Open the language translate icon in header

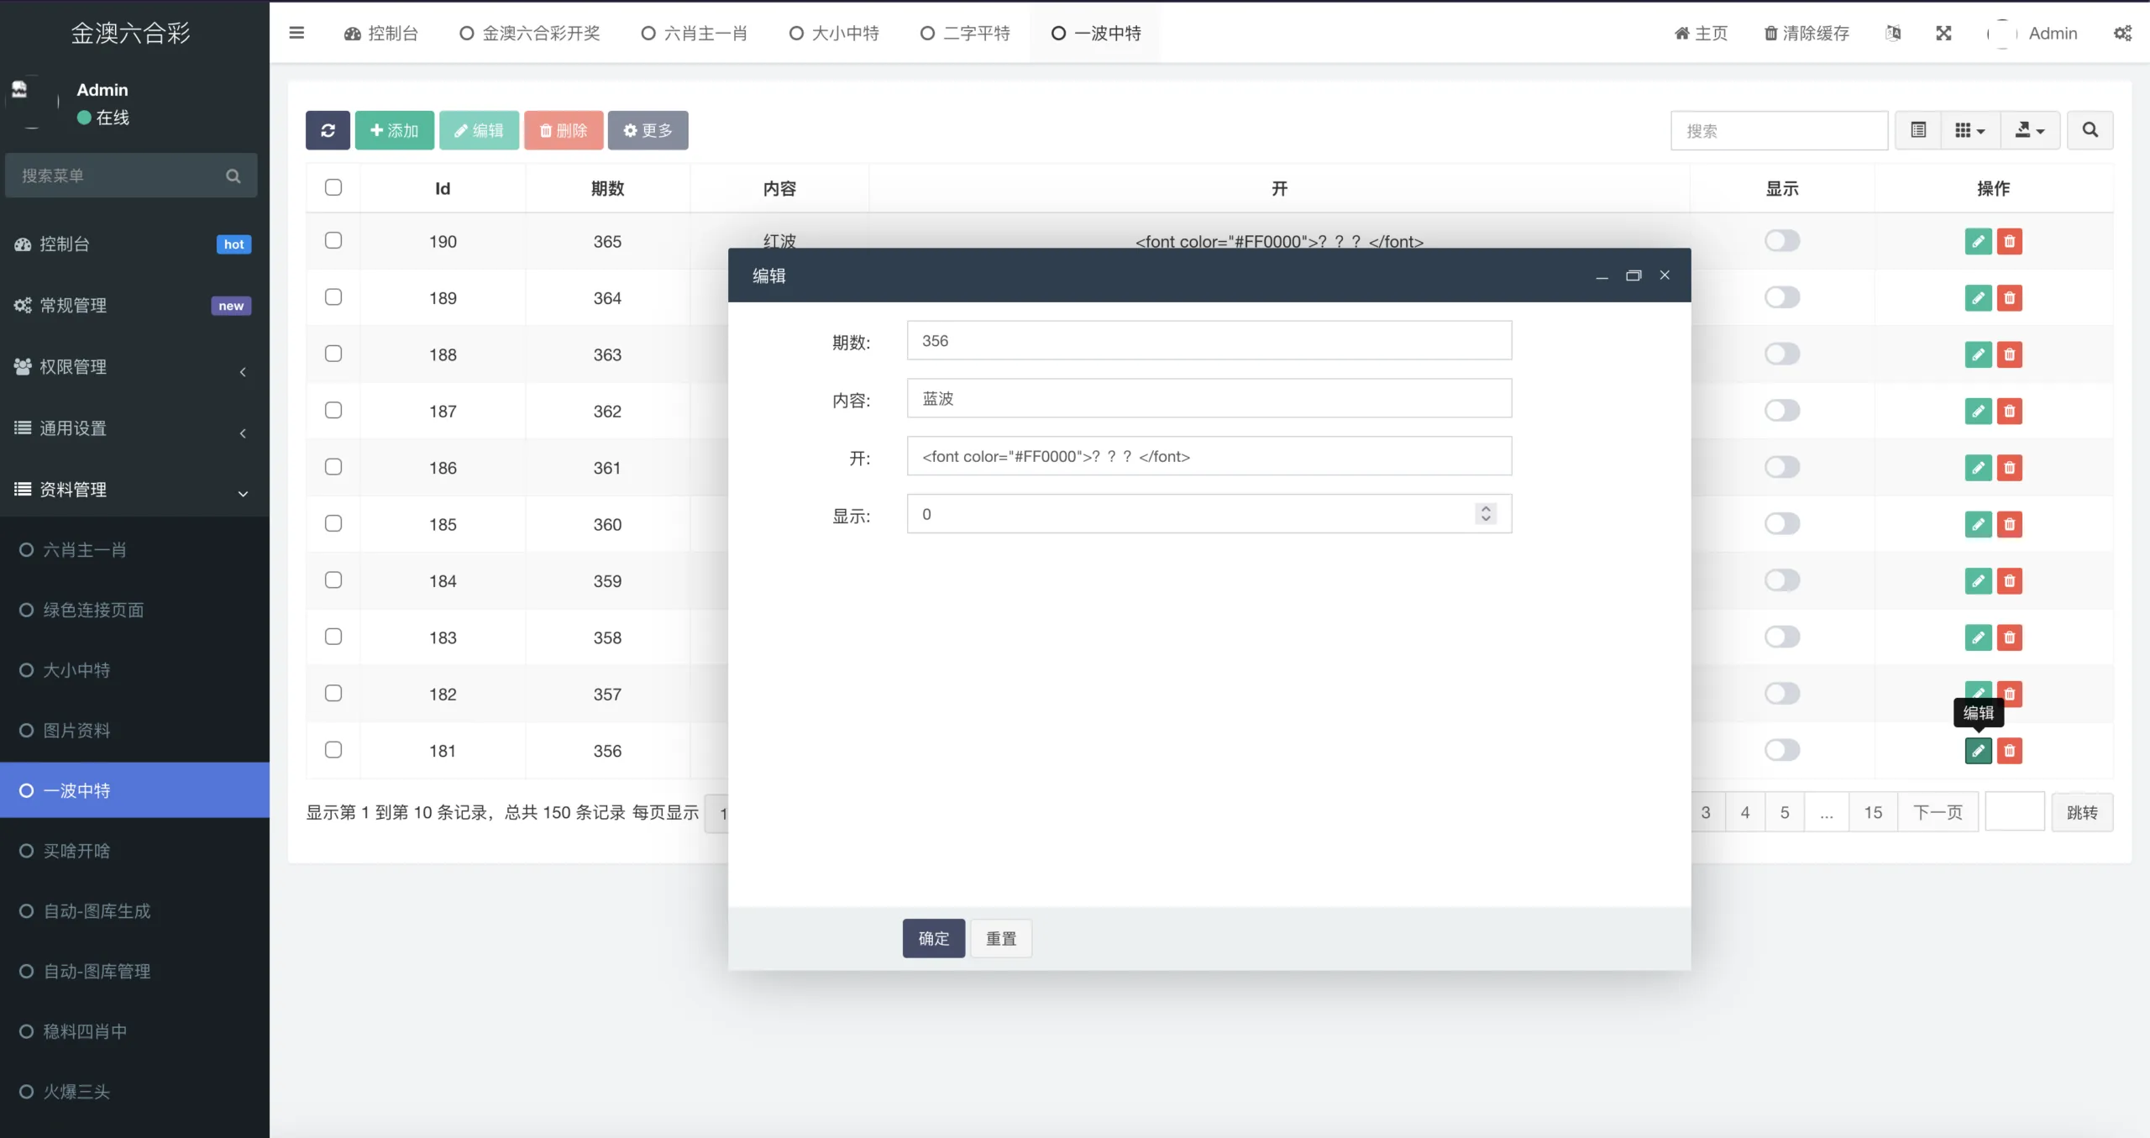tap(1893, 34)
